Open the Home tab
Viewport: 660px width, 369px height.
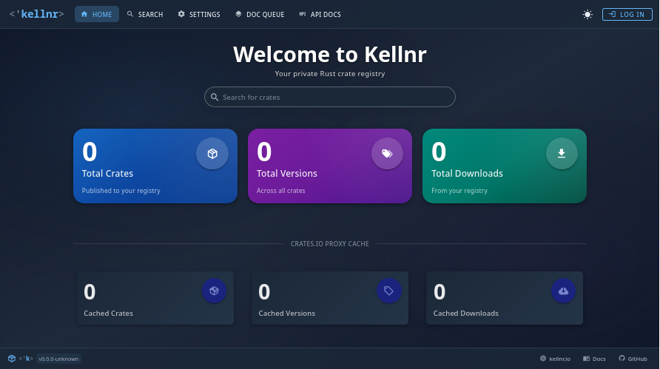point(97,14)
